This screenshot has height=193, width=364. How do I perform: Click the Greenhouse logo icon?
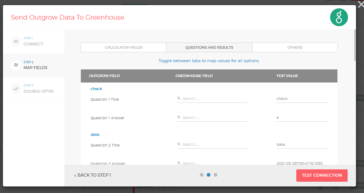339,17
